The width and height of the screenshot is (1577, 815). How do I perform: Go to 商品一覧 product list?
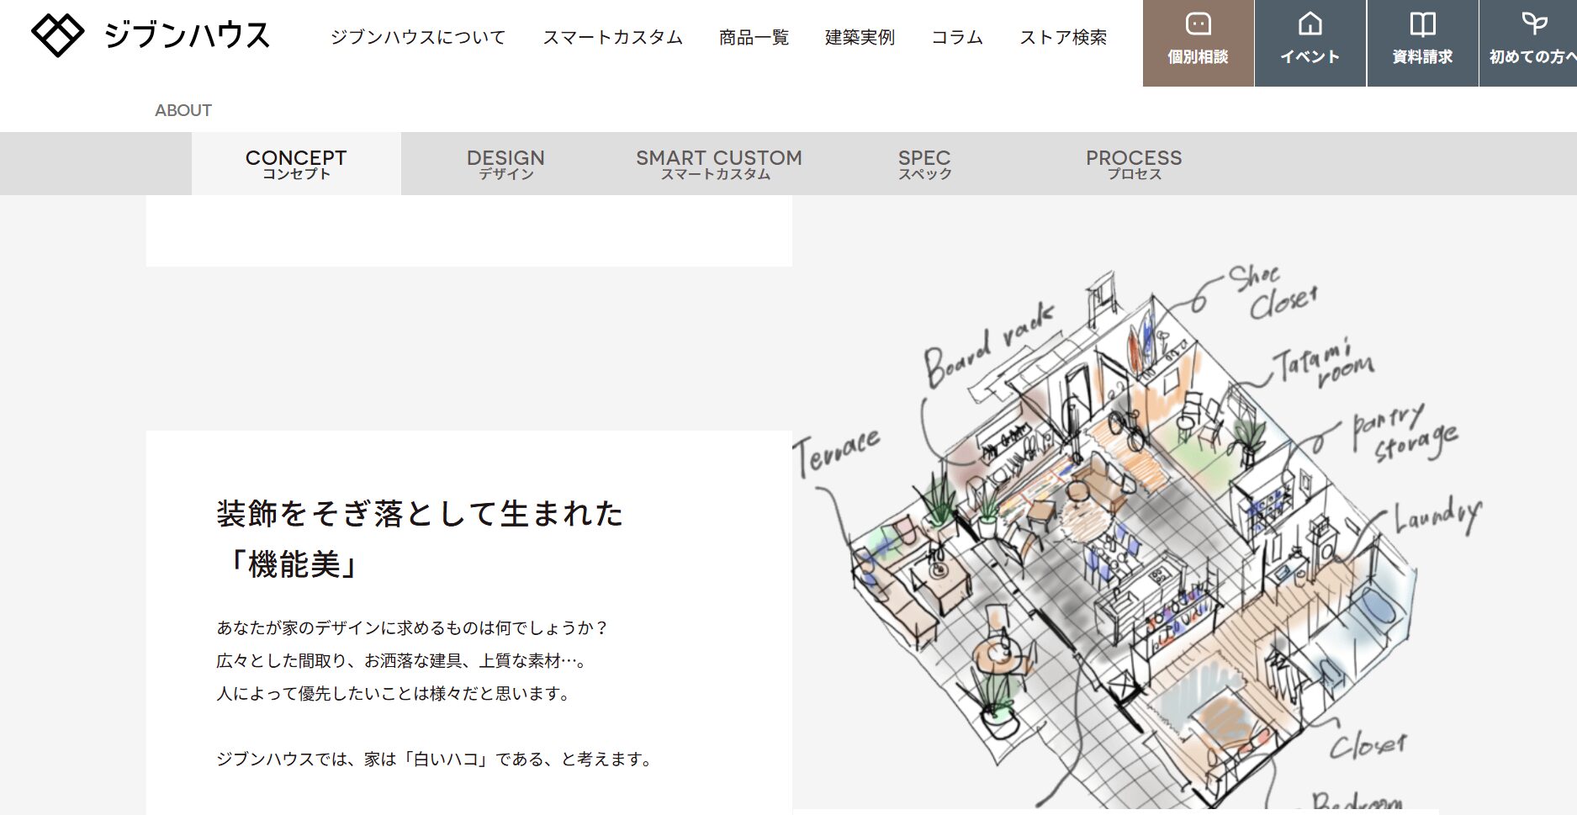pos(754,38)
